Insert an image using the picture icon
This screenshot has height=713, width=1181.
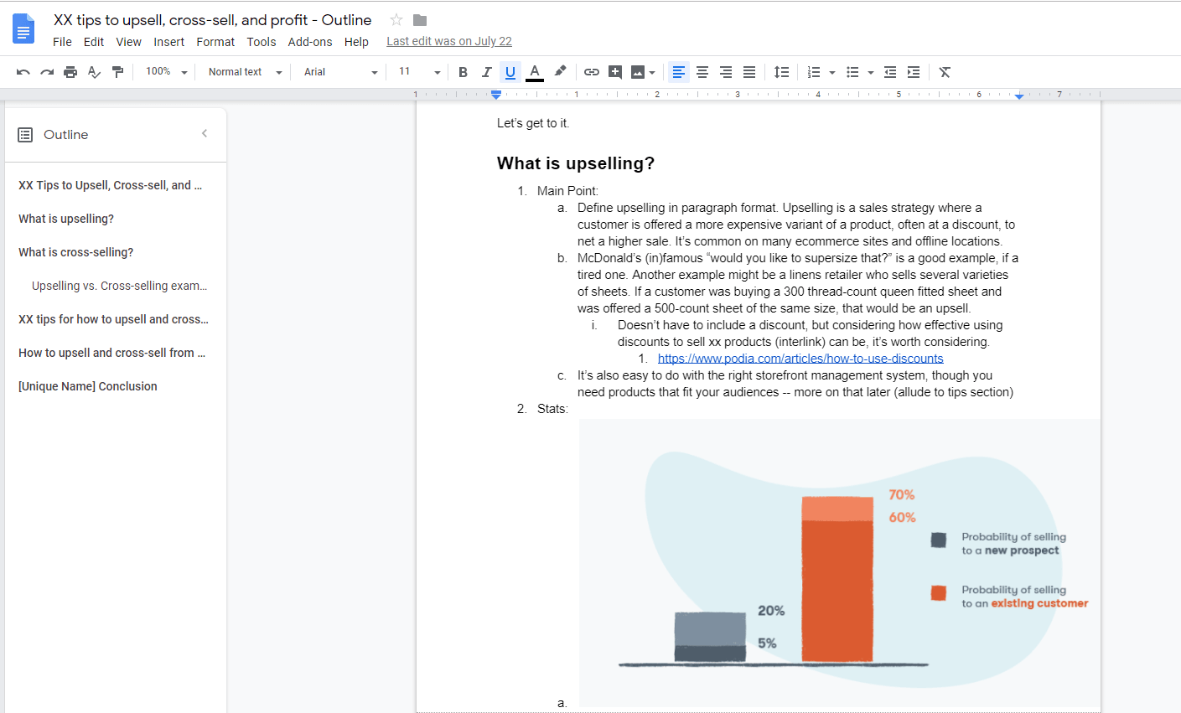pyautogui.click(x=638, y=72)
